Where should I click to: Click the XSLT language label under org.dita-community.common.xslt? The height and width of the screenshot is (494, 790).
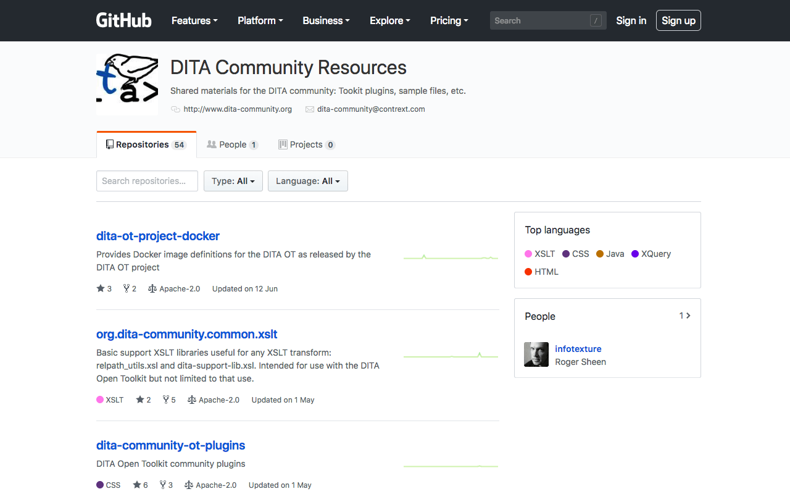point(110,400)
